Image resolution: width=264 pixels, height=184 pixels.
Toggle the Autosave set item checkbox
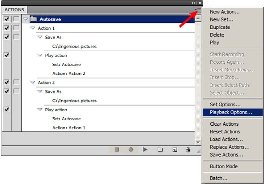point(6,19)
